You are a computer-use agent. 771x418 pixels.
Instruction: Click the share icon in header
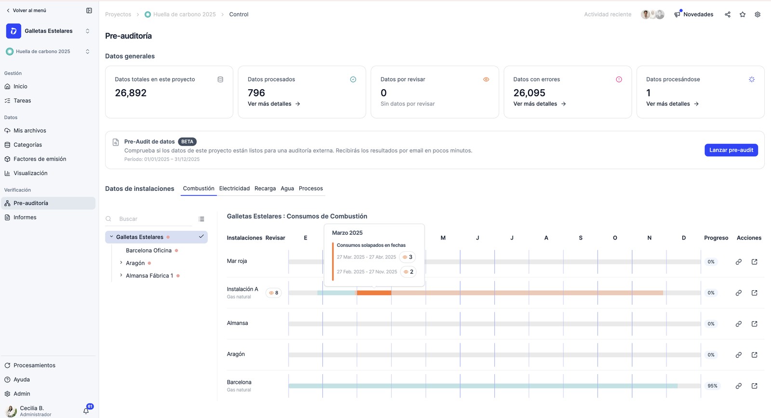[728, 14]
